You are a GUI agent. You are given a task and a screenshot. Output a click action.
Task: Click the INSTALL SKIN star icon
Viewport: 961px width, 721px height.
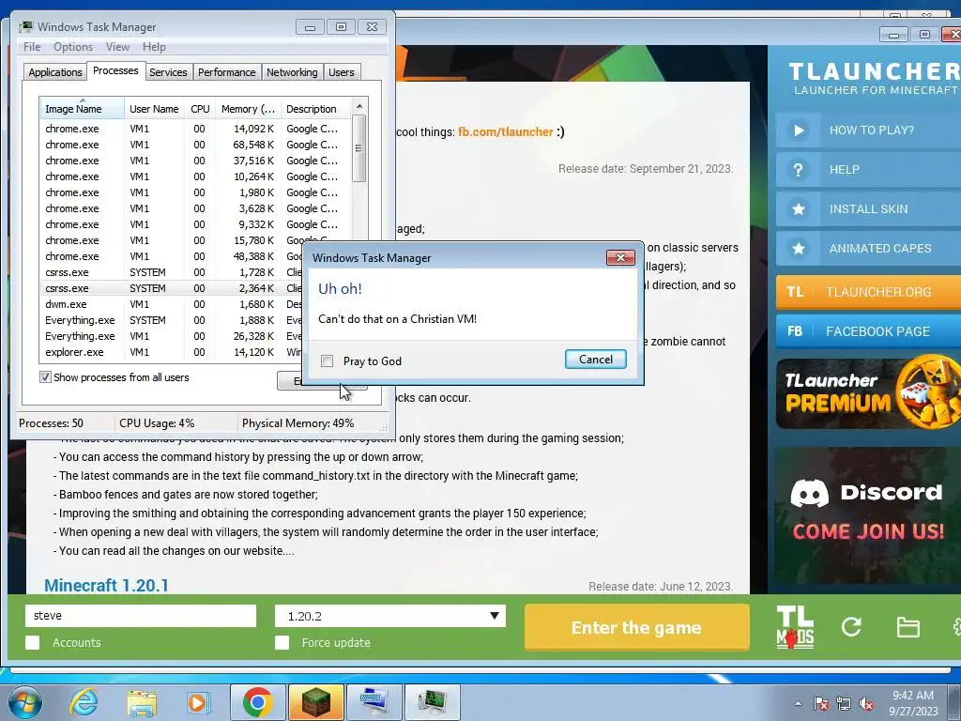tap(798, 209)
